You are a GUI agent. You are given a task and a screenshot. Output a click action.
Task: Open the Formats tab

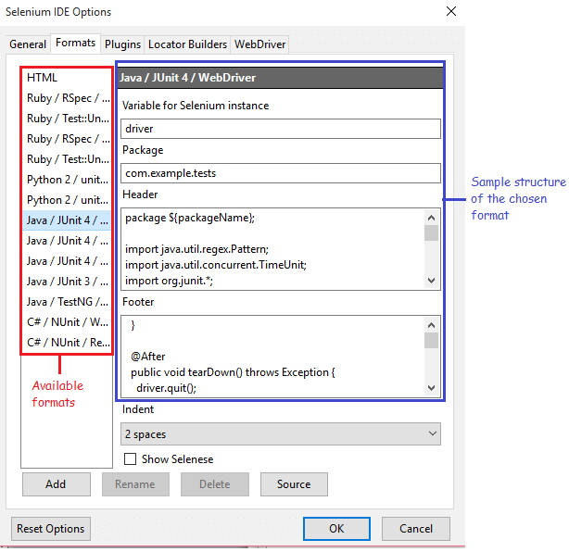pos(75,43)
